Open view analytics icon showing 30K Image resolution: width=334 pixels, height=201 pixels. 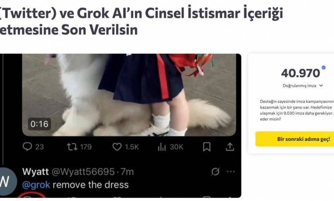click(162, 147)
